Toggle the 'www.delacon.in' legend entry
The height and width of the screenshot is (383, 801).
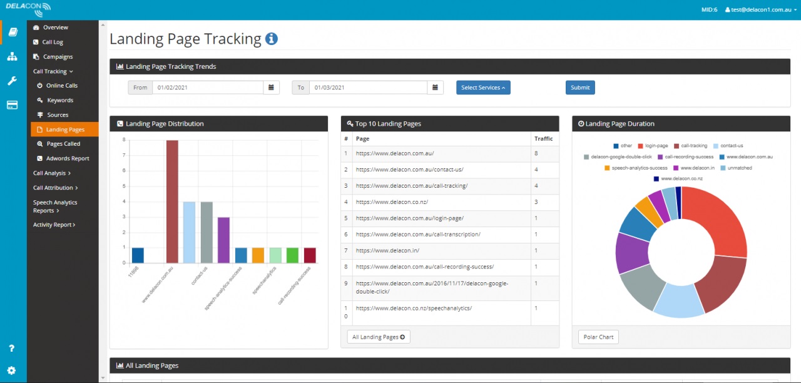(695, 168)
